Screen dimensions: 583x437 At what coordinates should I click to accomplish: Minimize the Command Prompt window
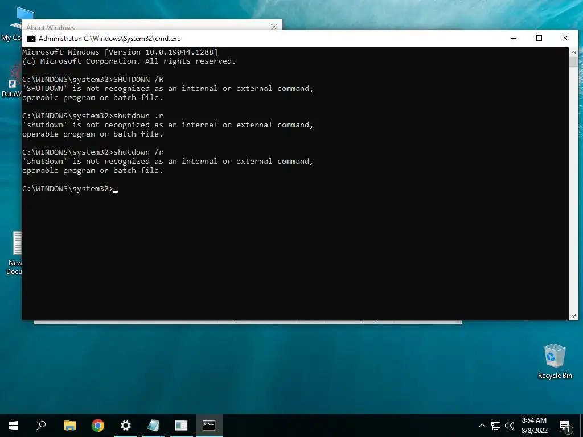[x=514, y=38]
